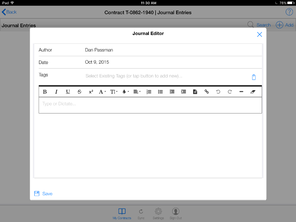296x222 pixels.
Task: Insert a numbered list
Action: [x=149, y=92]
